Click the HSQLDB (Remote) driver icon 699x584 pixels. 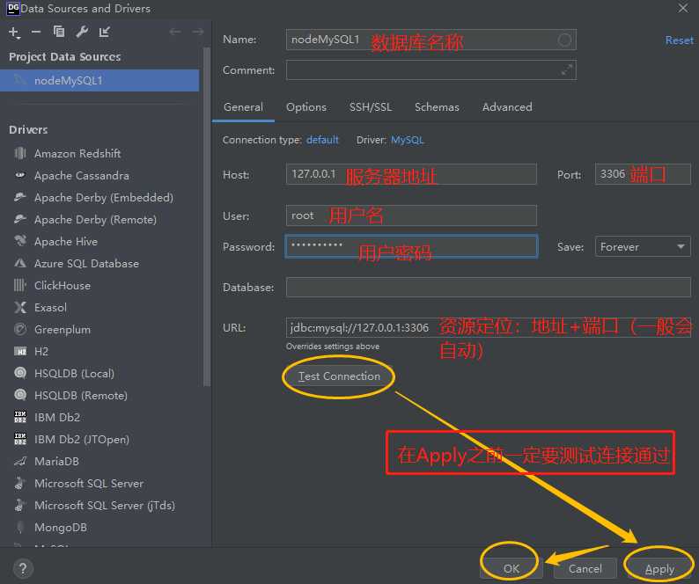[20, 395]
